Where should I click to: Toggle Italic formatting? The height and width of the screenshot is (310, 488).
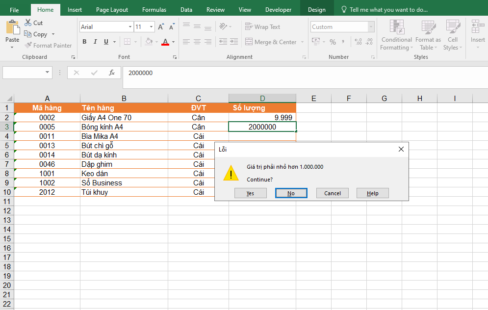(95, 42)
